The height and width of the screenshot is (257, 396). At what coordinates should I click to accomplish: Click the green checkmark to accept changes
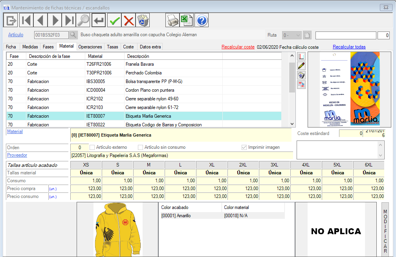click(x=114, y=20)
